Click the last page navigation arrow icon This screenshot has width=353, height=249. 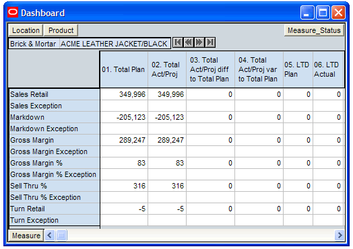click(x=210, y=42)
